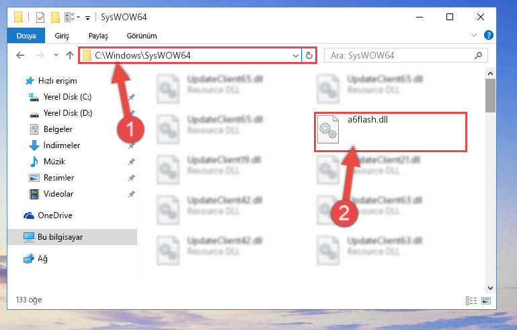Viewport: 517px width, 330px height.
Task: Switch to details view icon in status bar
Action: pyautogui.click(x=471, y=300)
